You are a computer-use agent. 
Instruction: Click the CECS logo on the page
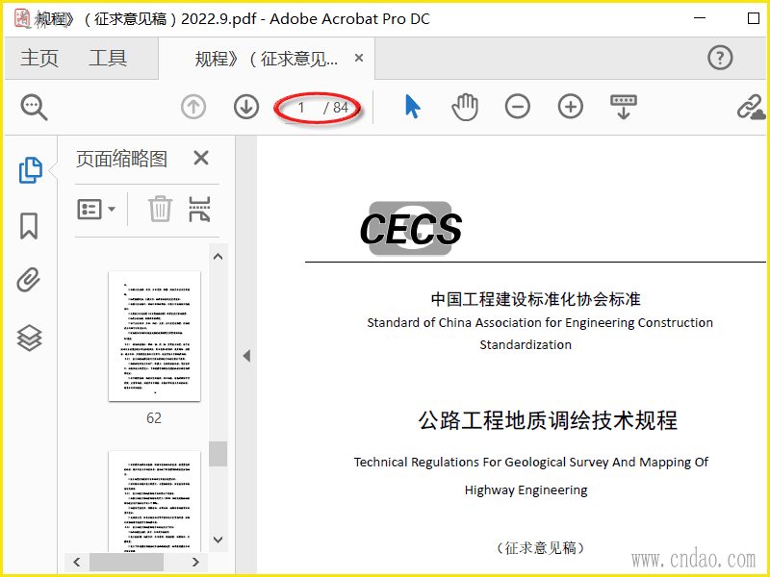(411, 229)
